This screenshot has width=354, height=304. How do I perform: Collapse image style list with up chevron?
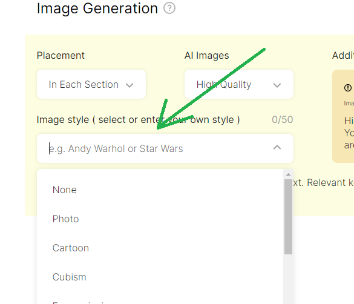[x=277, y=148]
